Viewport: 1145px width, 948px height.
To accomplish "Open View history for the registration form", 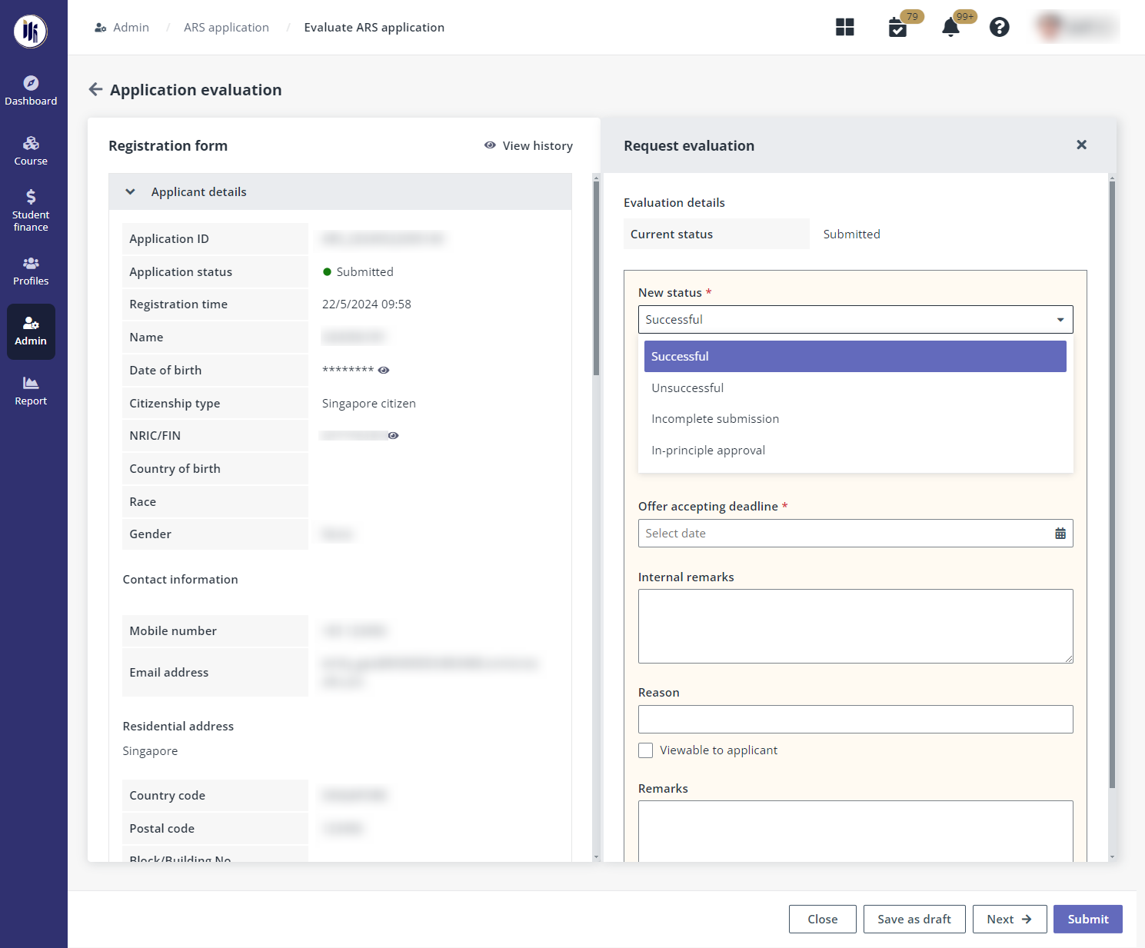I will 528,146.
